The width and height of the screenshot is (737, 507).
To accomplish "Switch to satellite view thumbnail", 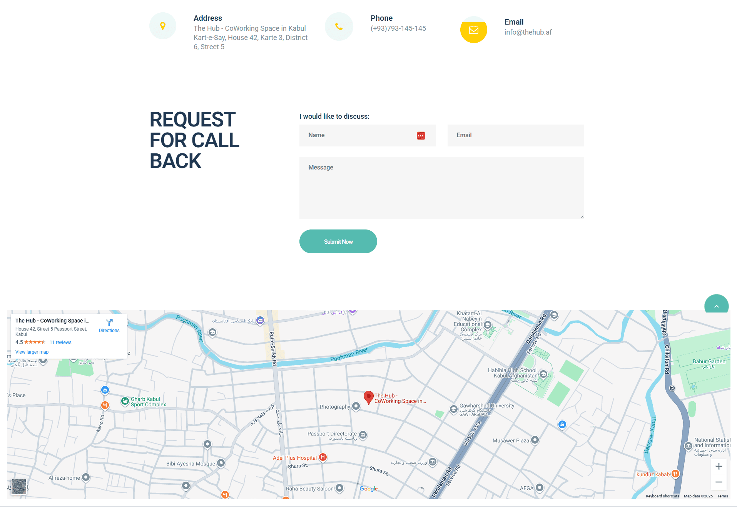I will tap(19, 486).
